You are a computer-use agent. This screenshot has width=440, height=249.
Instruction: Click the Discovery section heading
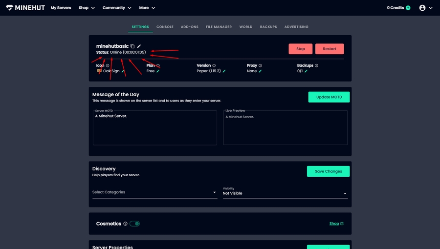pos(104,168)
